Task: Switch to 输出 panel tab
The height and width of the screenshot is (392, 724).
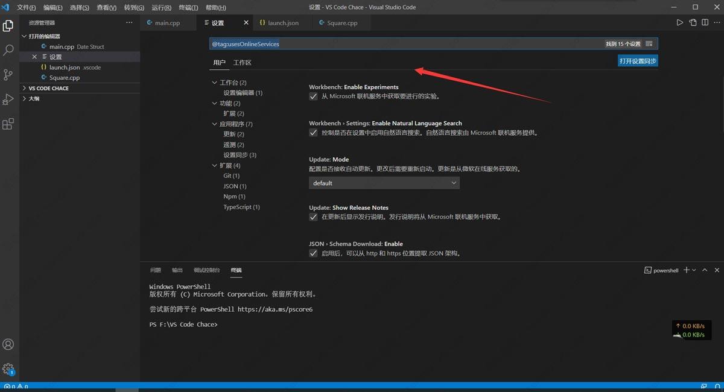Action: tap(177, 270)
